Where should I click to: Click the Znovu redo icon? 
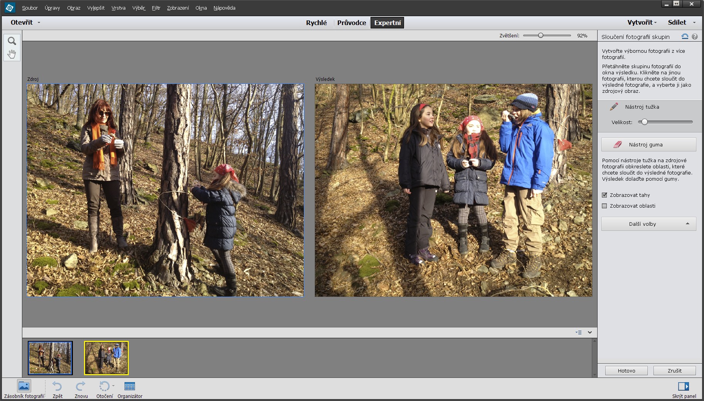click(81, 386)
